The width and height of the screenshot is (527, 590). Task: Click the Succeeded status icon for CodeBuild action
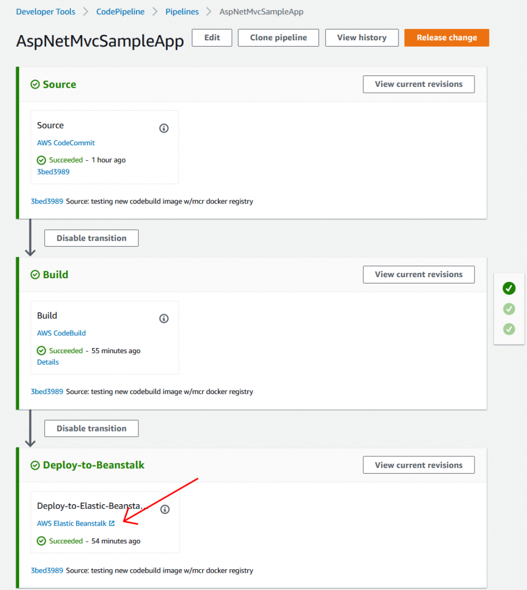pyautogui.click(x=41, y=351)
